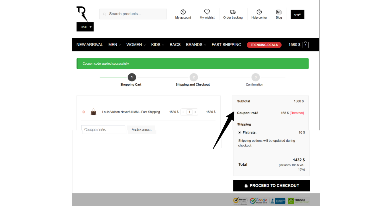
Task: Open USD currency dropdown
Action: tap(85, 27)
